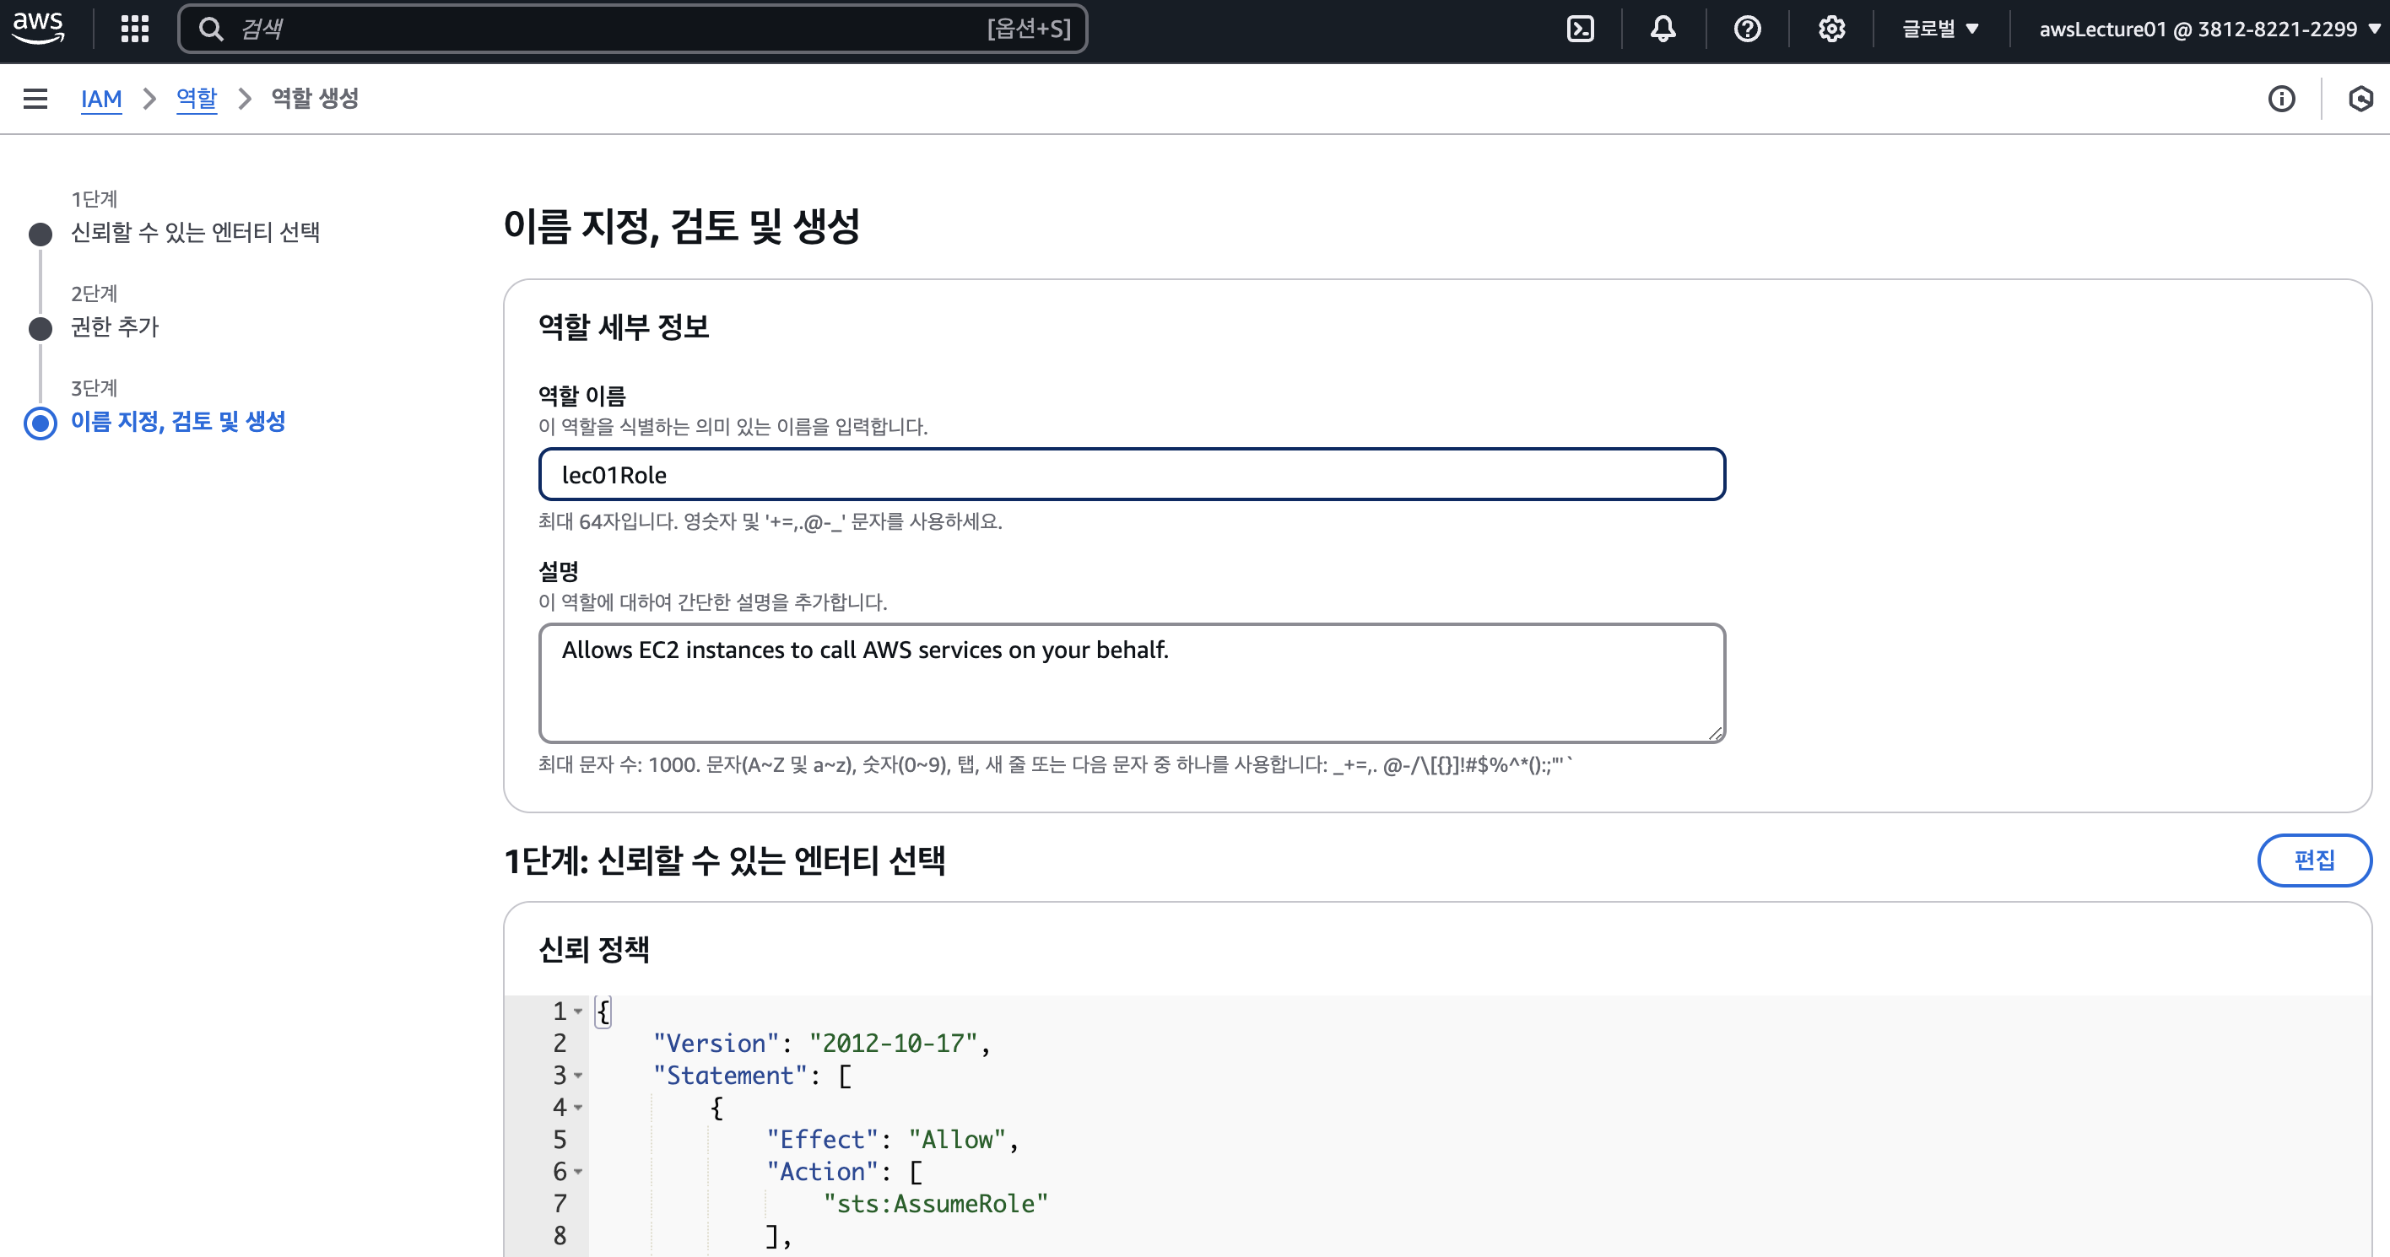Screen dimensions: 2390x1257
Task: Click the "2012-10-17" version value
Action: pos(894,1044)
